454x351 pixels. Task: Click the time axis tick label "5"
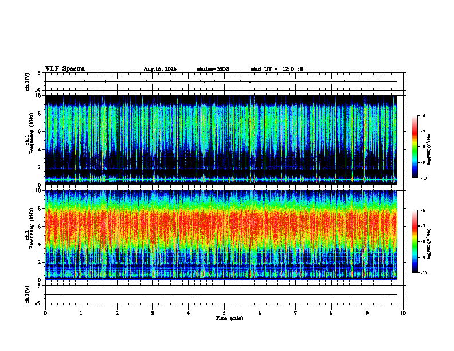(x=224, y=313)
